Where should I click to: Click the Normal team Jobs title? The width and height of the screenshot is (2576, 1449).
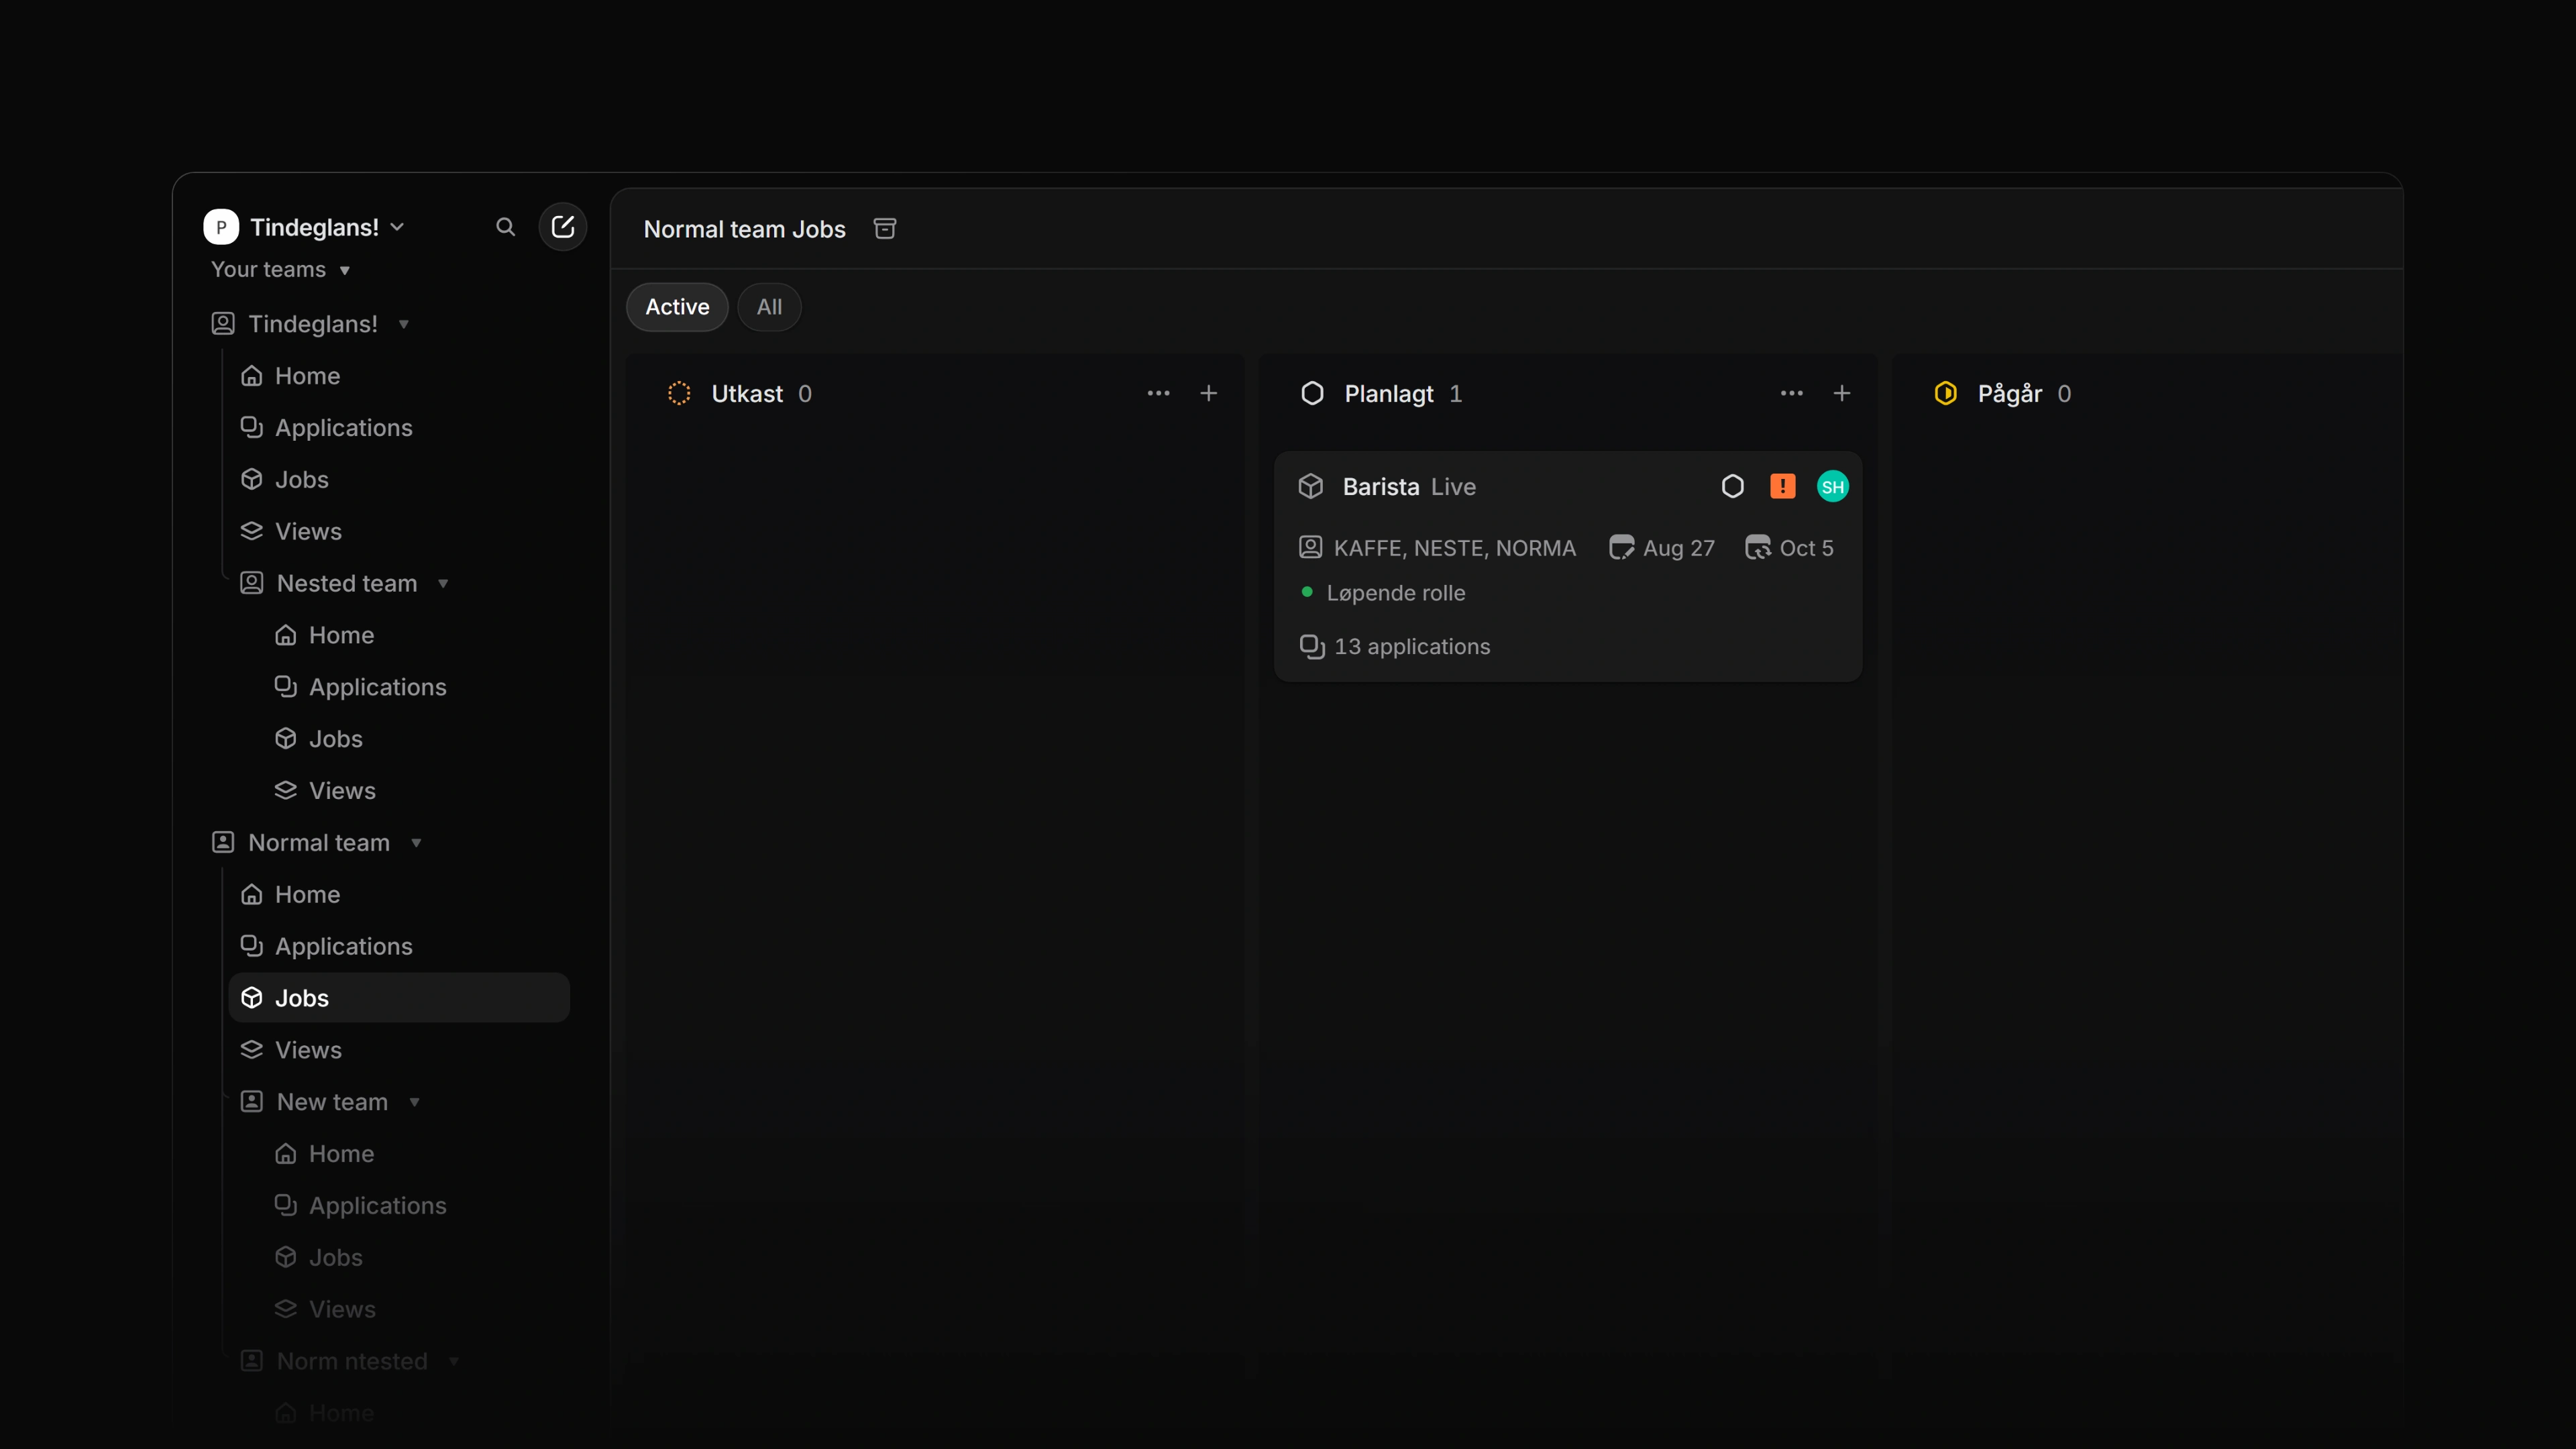(744, 229)
